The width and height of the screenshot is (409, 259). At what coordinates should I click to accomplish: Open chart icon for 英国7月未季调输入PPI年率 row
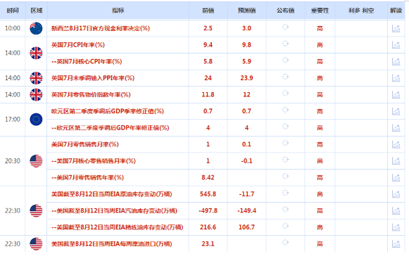click(x=396, y=78)
